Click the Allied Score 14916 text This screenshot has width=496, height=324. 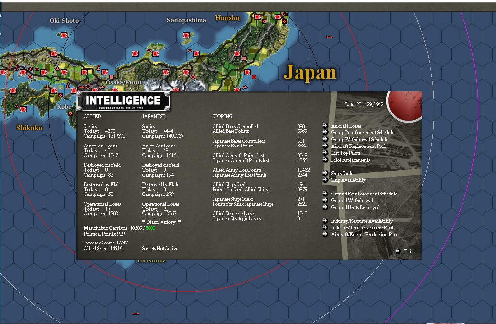[103, 249]
